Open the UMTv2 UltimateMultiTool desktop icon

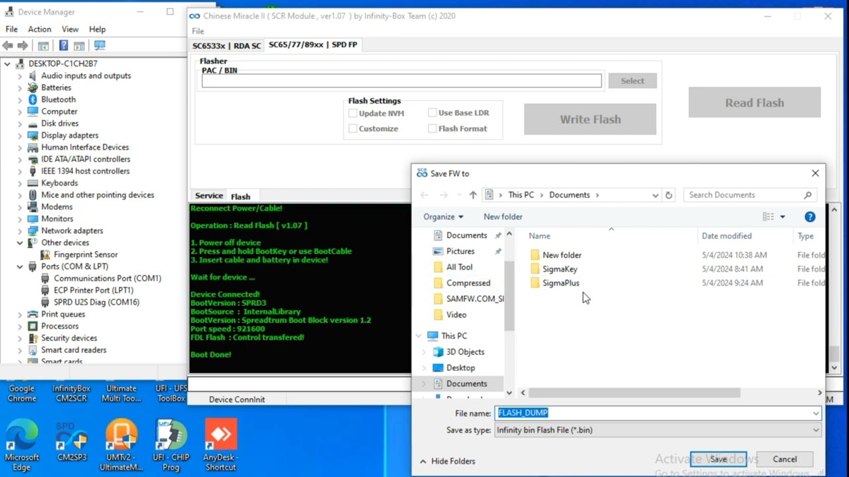coord(121,443)
